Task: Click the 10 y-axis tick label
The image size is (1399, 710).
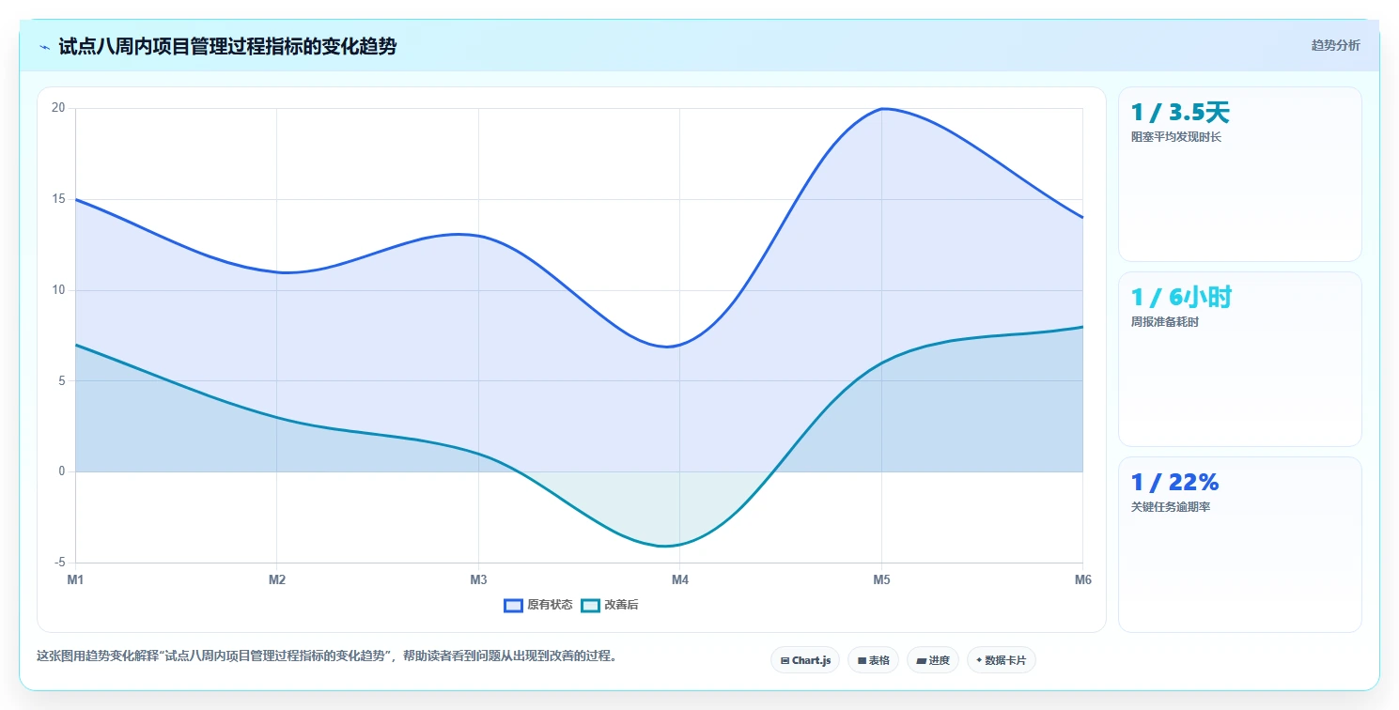Action: (x=58, y=290)
